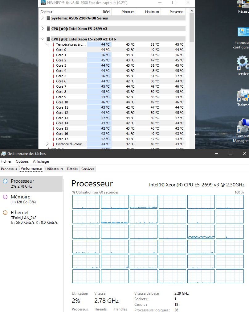Viewport: 249px width, 312px height.
Task: Click the HWiNFO scrollbar up arrow
Action: point(192,11)
